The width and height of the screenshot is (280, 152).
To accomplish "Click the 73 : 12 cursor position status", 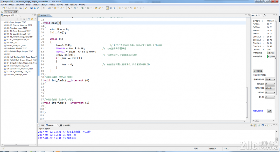I will click(226, 149).
